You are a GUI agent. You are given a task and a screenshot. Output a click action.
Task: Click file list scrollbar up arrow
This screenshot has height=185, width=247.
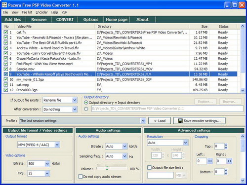coord(243,26)
